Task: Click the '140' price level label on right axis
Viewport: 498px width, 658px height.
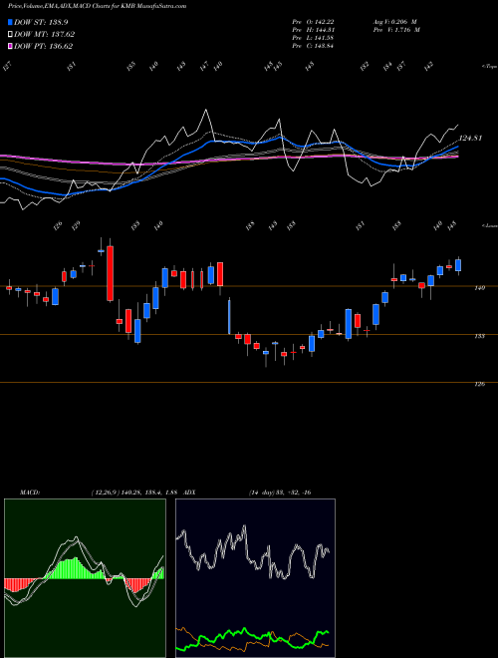Action: [480, 288]
